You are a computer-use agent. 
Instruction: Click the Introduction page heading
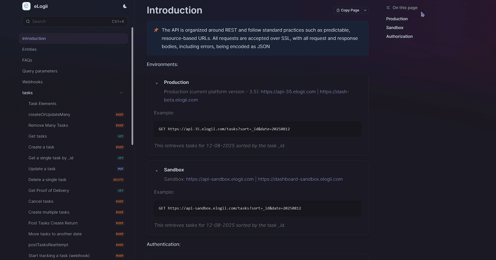tap(174, 10)
